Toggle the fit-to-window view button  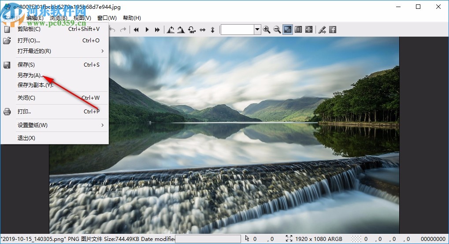click(x=288, y=30)
